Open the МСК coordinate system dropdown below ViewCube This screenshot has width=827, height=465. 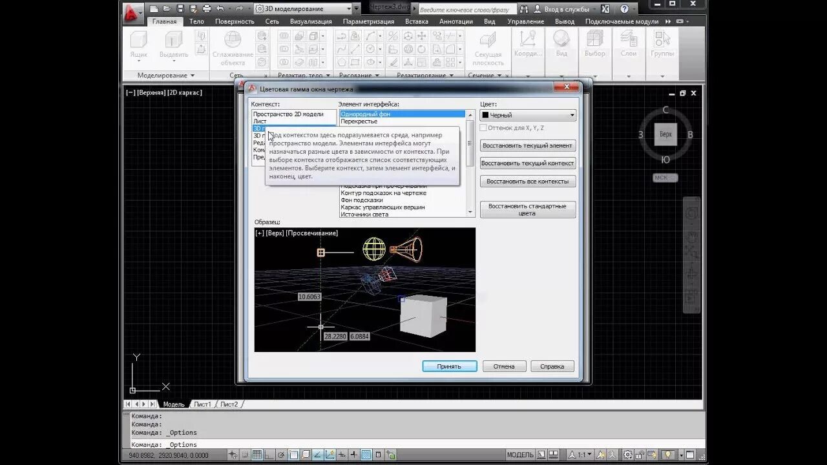[665, 178]
